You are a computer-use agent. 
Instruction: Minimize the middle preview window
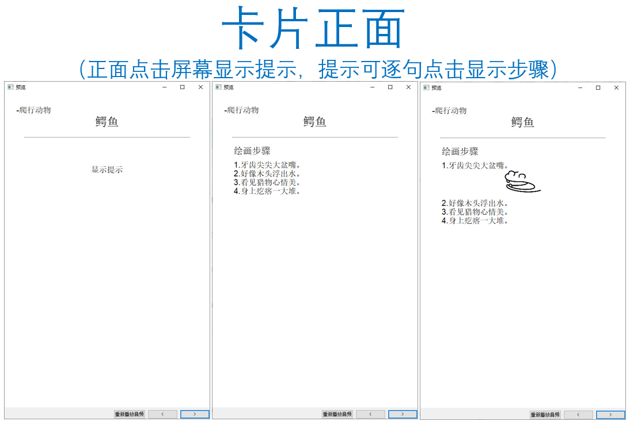[373, 87]
